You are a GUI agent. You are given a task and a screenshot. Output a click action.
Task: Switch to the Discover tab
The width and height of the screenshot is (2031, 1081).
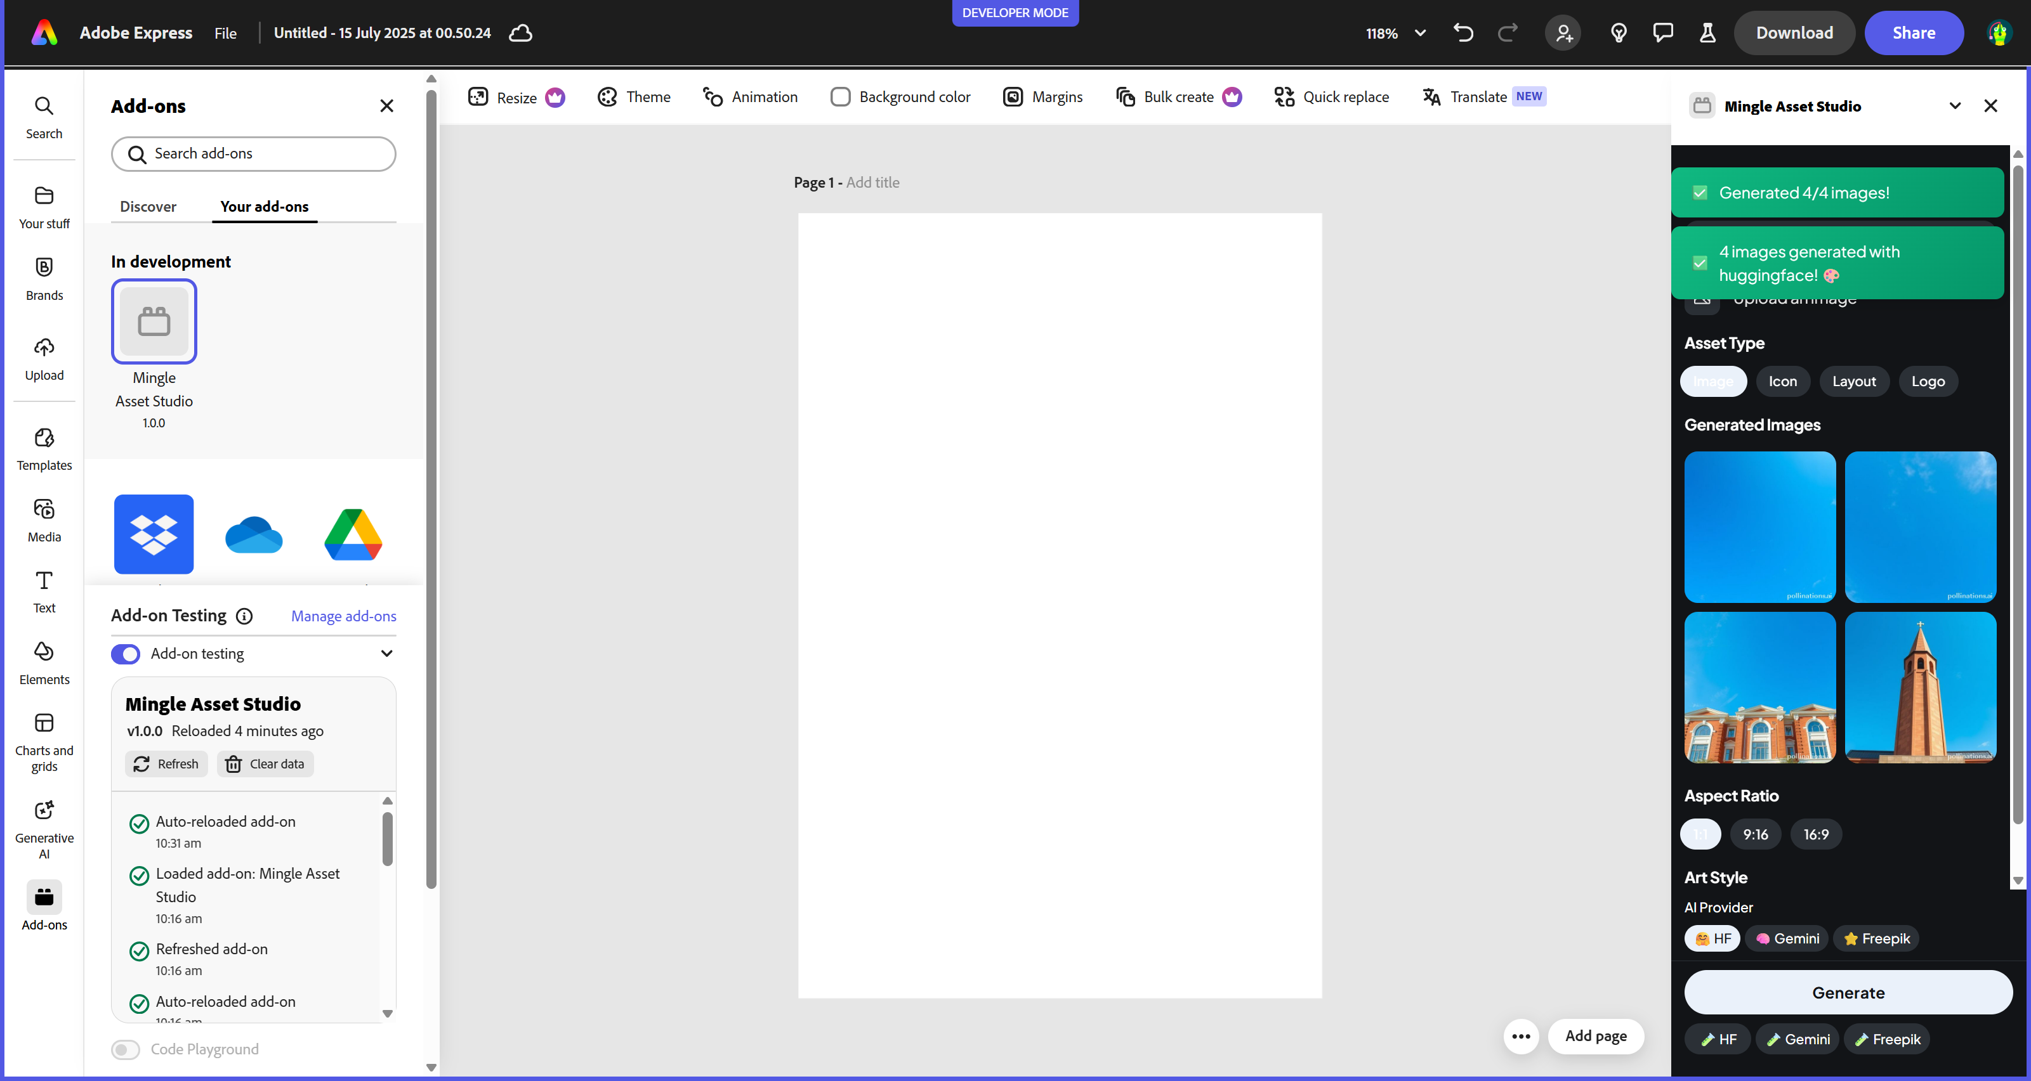pyautogui.click(x=148, y=207)
